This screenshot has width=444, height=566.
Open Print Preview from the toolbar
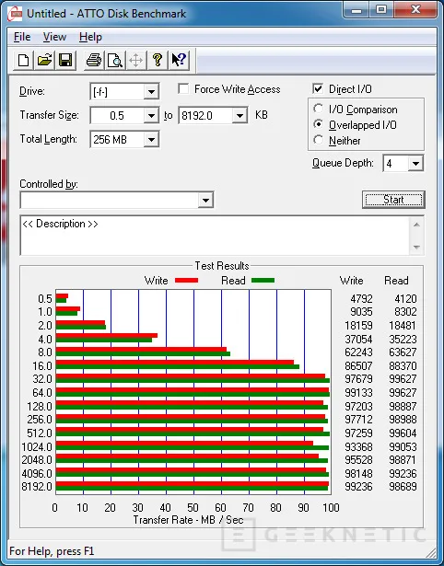pos(115,60)
